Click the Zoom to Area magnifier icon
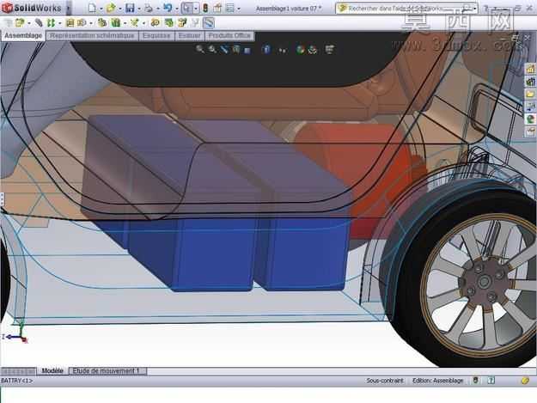The image size is (537, 403). tap(212, 50)
